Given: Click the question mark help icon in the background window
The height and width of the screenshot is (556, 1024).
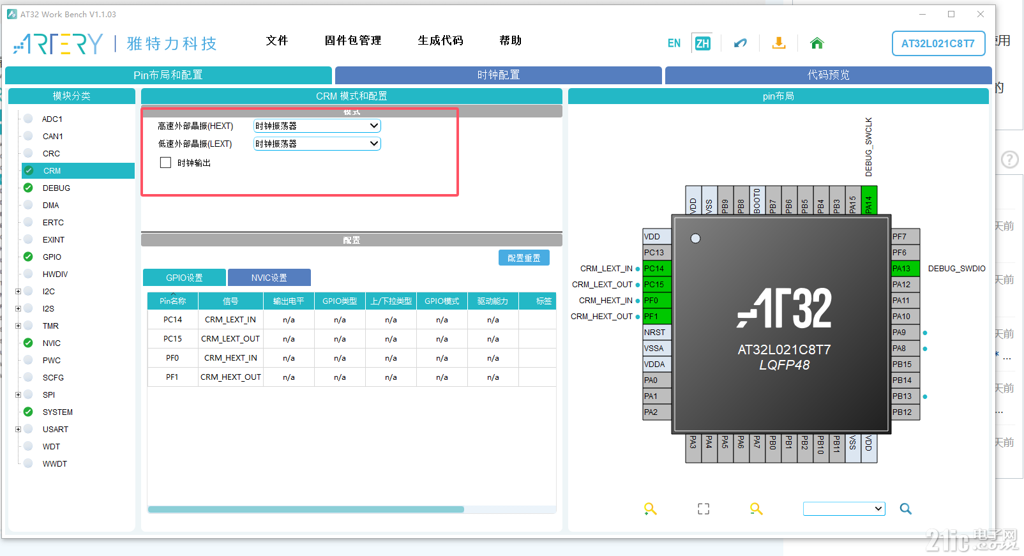Looking at the screenshot, I should pyautogui.click(x=1010, y=160).
